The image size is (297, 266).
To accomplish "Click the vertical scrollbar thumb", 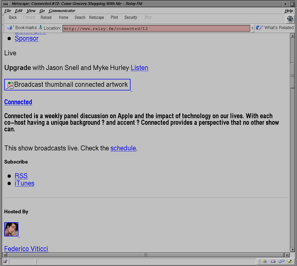I will coord(293,76).
